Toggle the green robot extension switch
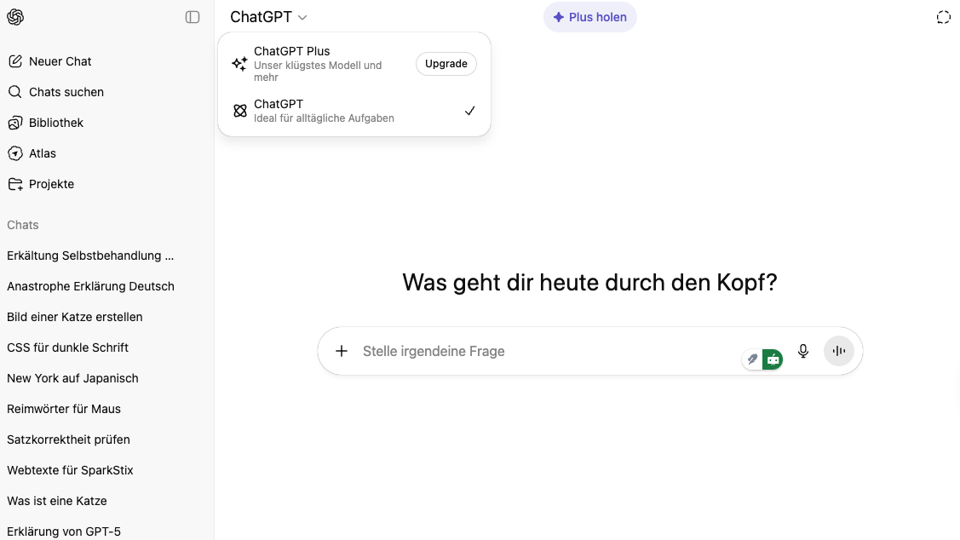 773,359
